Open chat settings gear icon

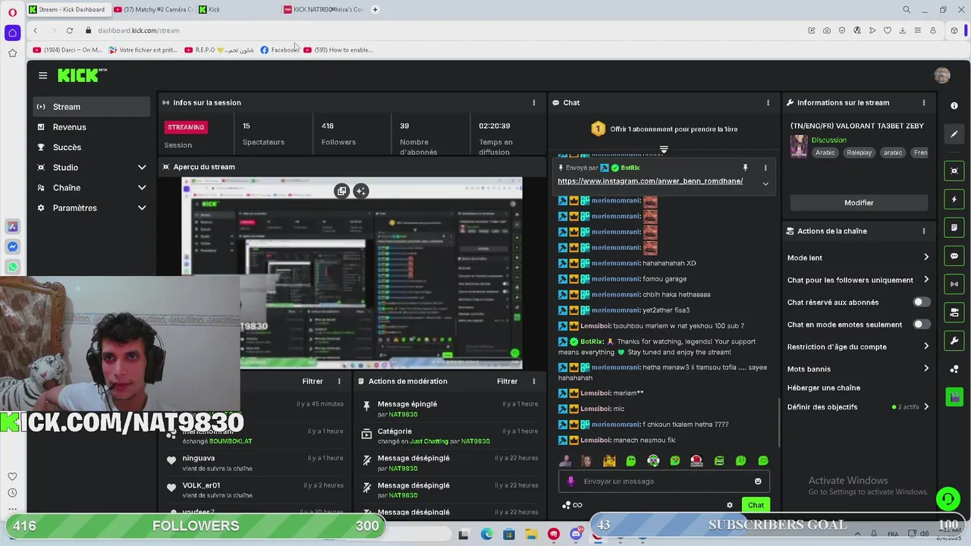(x=730, y=505)
